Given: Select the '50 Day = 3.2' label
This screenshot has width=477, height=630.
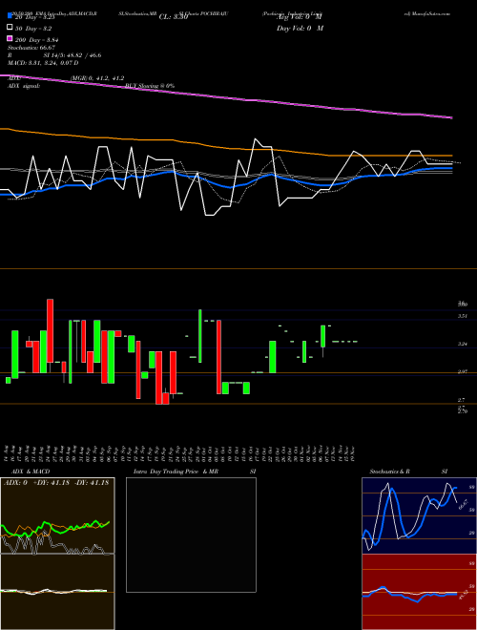Looking at the screenshot, I should (x=33, y=29).
